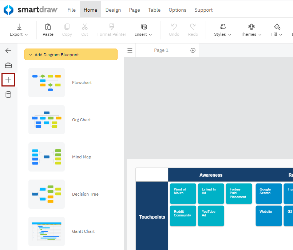Open the Insert dropdown
Image resolution: width=293 pixels, height=250 pixels.
pyautogui.click(x=143, y=30)
